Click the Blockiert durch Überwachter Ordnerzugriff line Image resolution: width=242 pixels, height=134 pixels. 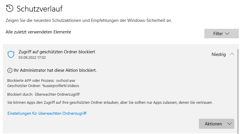(x=43, y=94)
